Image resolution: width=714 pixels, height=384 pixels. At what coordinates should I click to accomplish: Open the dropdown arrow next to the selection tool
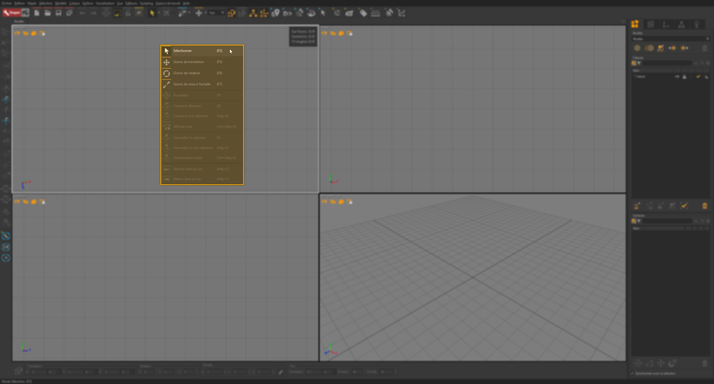coord(159,13)
